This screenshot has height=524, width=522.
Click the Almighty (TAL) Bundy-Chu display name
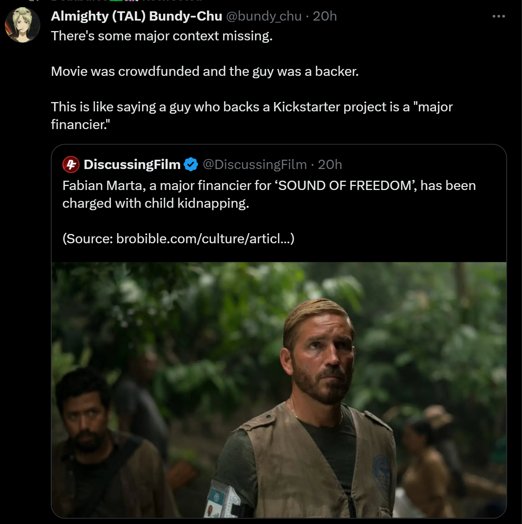tap(136, 16)
